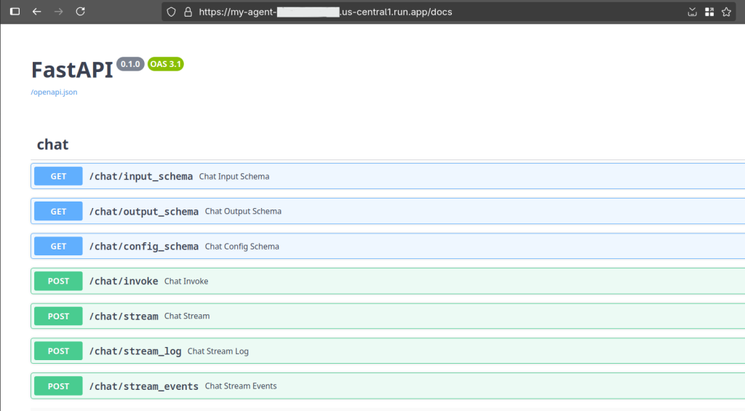Reload the page with the refresh icon

[80, 12]
